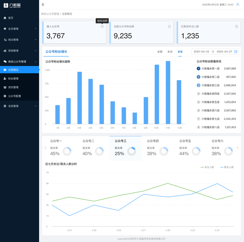Viewport: 244px width, 242px height.
Task: Click the 3月 bar in chart
Action: [80, 98]
